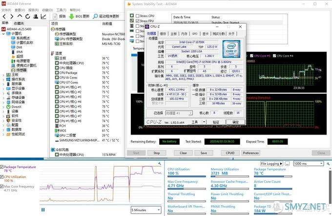Open 电源管理 power management item

[x=21, y=61]
